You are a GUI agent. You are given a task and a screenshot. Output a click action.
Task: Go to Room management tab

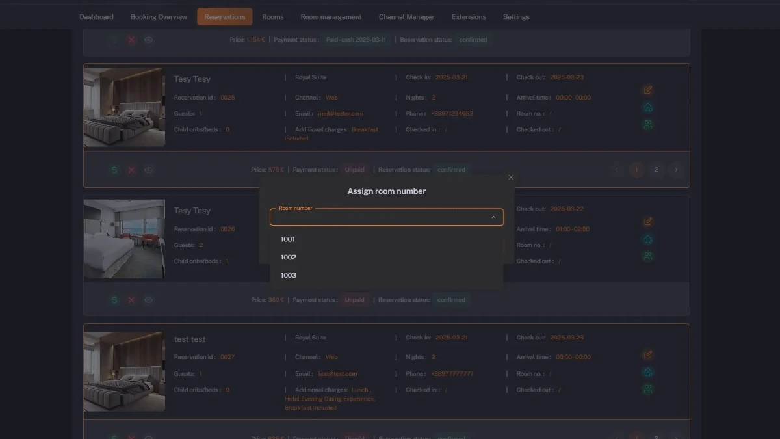pyautogui.click(x=331, y=17)
